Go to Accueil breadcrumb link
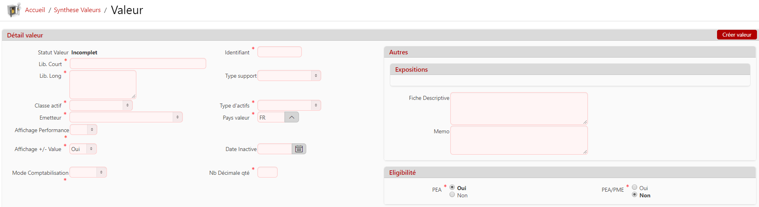The image size is (759, 207). click(x=35, y=10)
